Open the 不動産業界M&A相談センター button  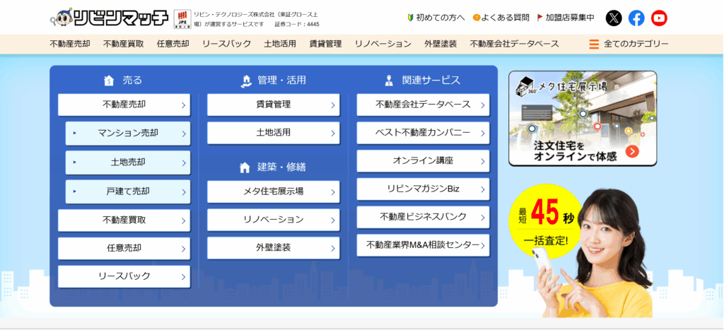pos(423,245)
